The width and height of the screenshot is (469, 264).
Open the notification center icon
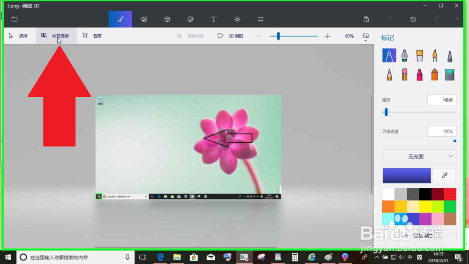[x=458, y=257]
